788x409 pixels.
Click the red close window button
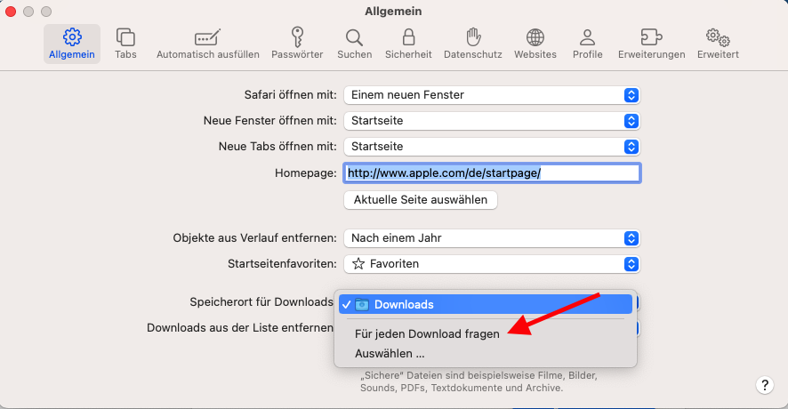[x=11, y=11]
